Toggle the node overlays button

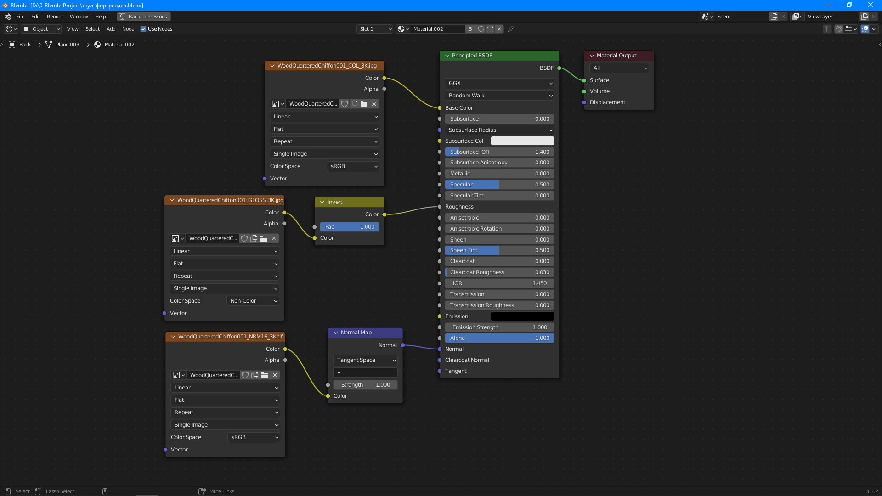[x=865, y=29]
